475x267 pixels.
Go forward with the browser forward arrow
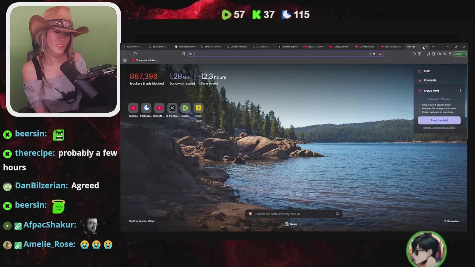coord(130,54)
